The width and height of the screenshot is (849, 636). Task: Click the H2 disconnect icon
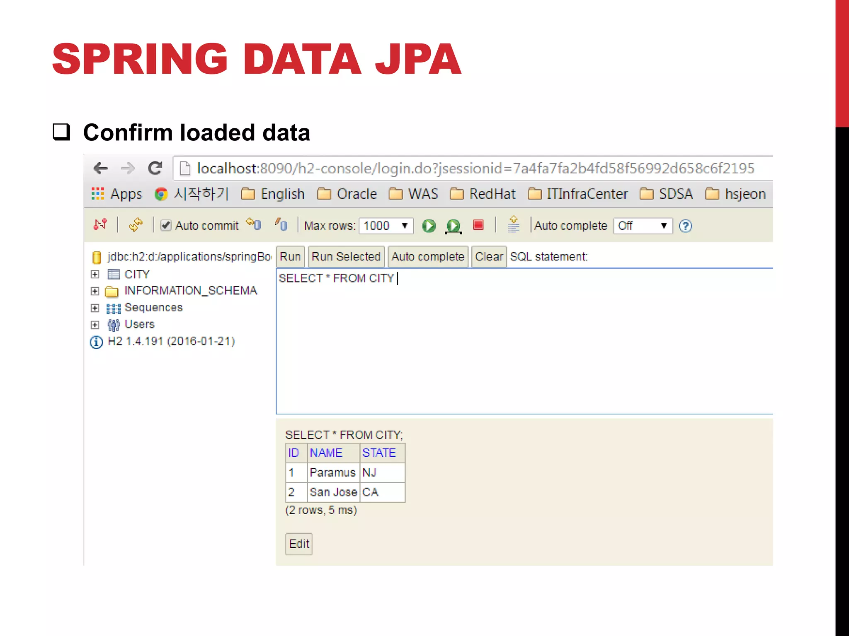tap(100, 225)
